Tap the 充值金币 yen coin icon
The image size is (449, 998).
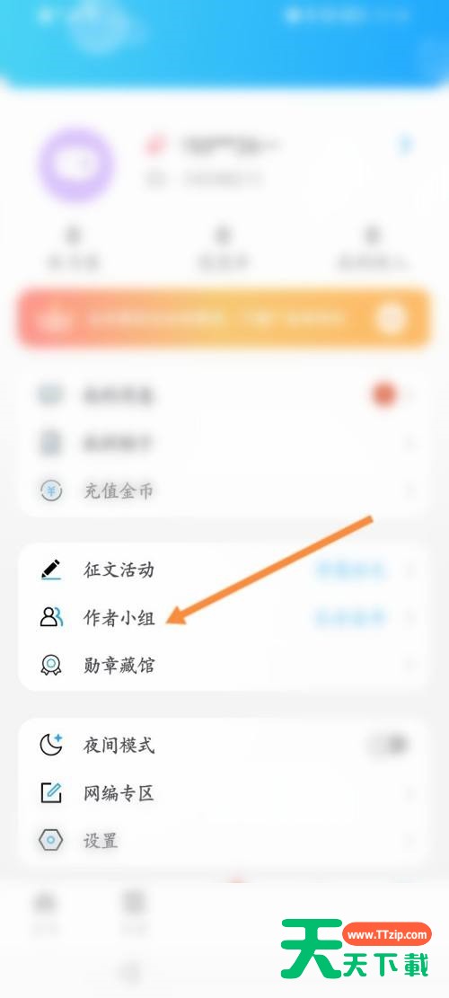click(x=51, y=490)
